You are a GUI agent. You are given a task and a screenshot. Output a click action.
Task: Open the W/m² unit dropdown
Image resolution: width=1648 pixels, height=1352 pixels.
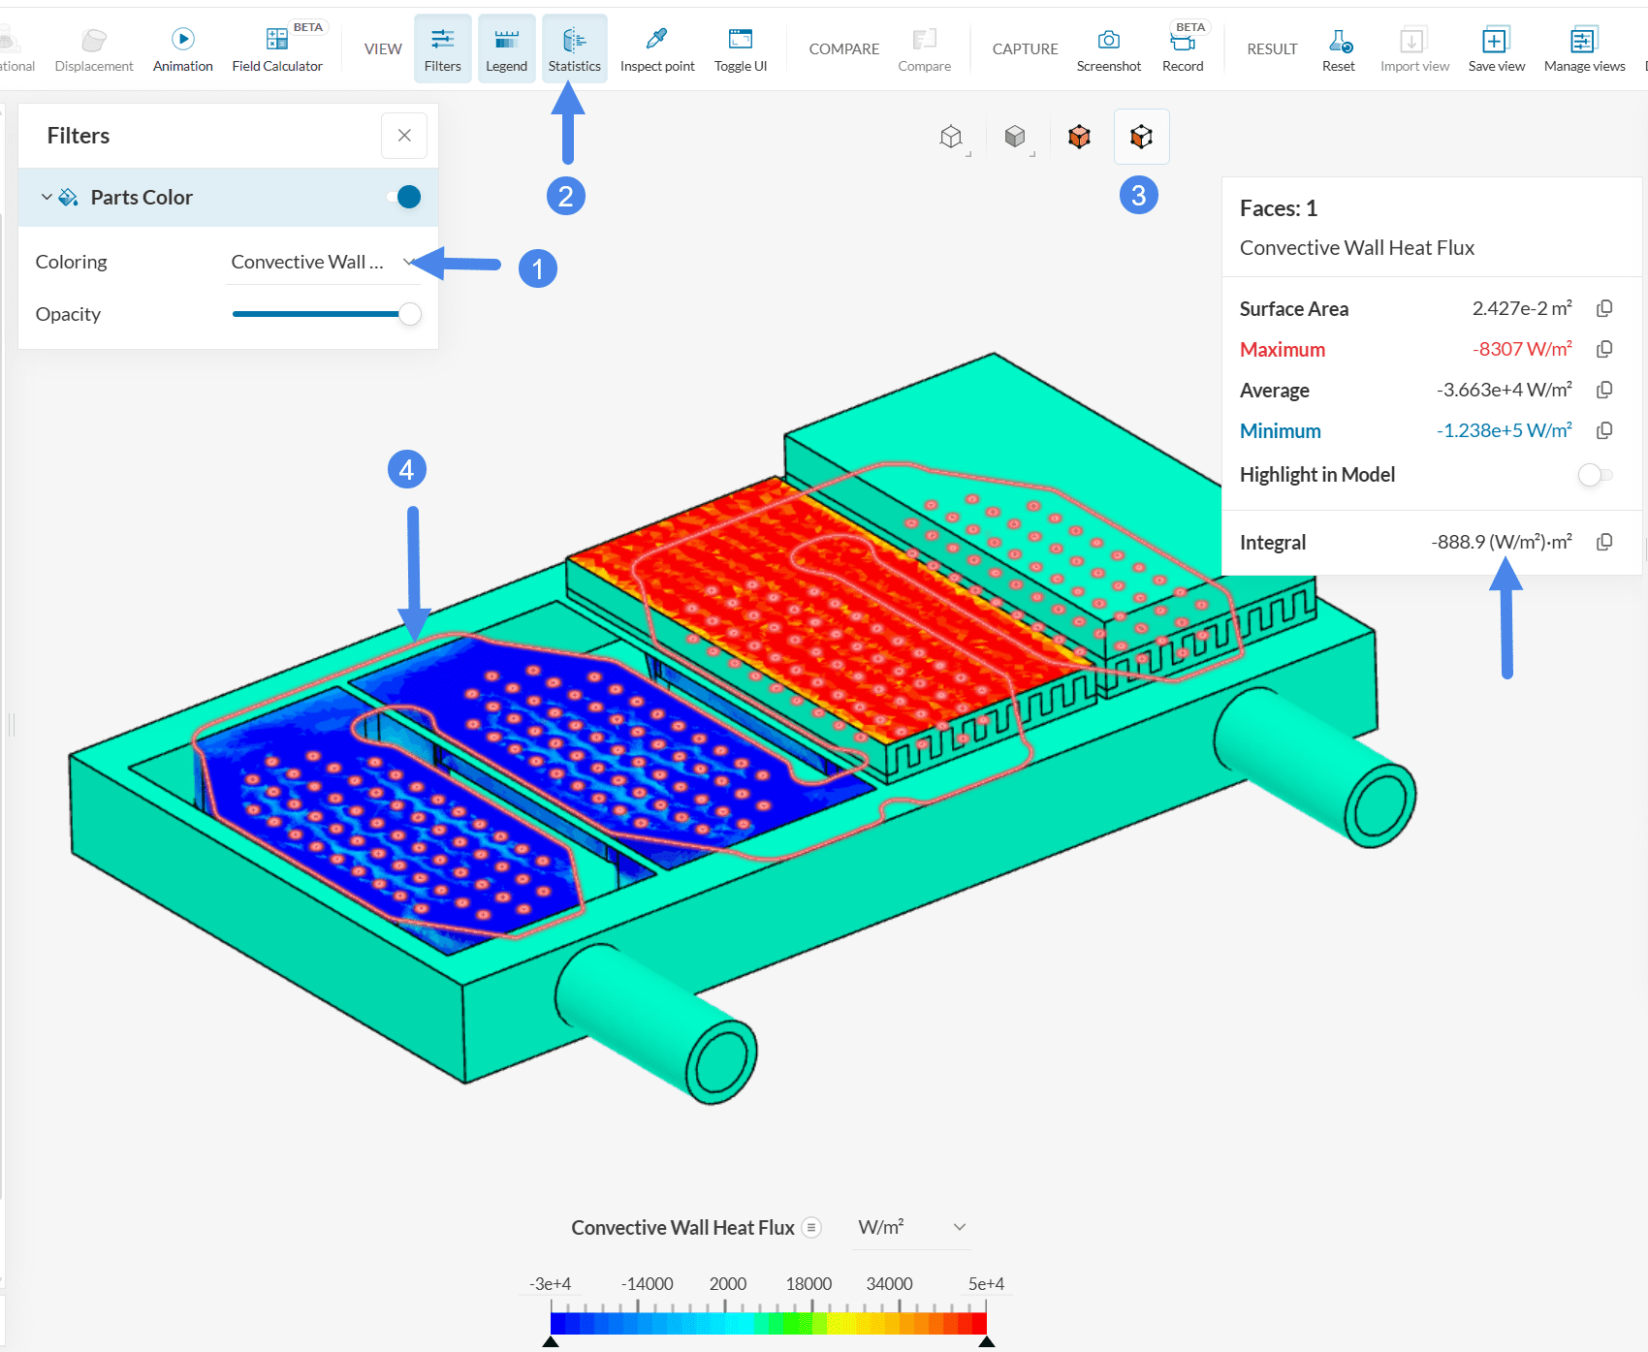(911, 1227)
